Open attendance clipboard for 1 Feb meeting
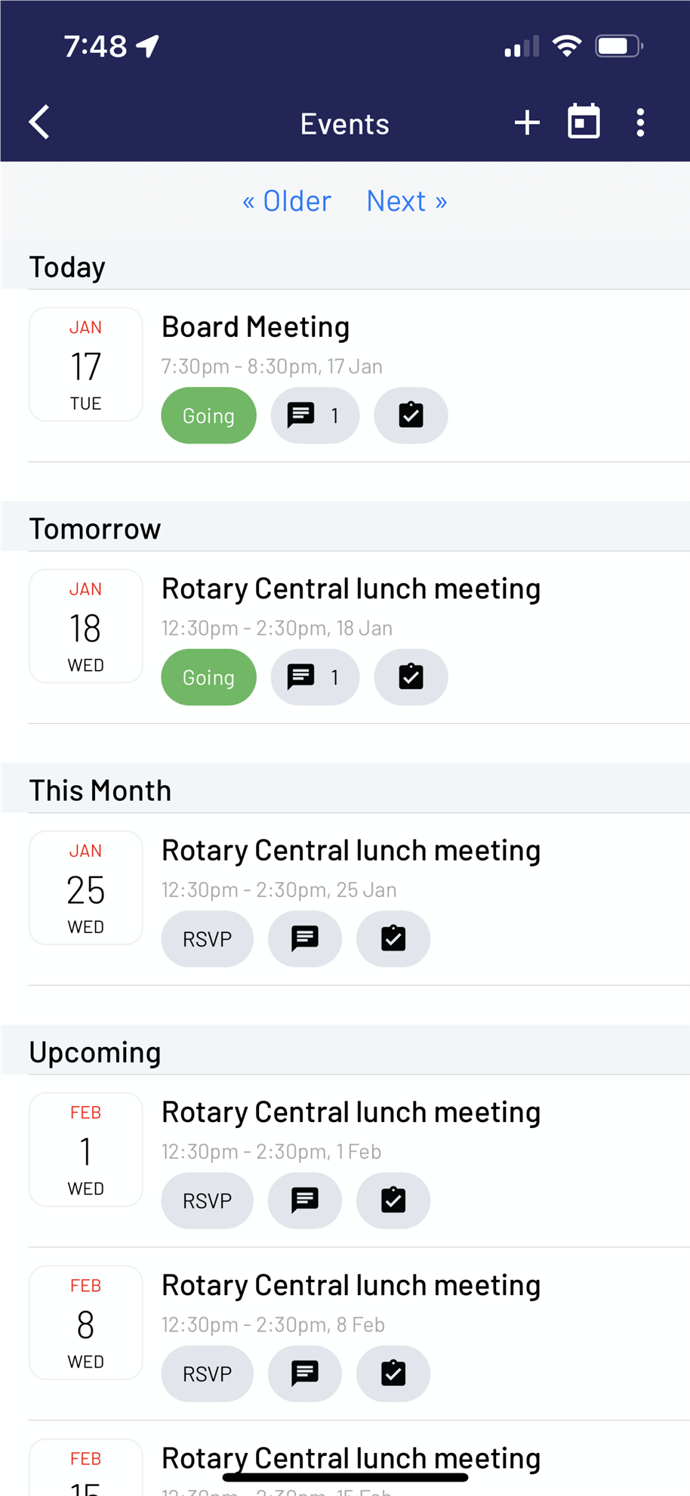 click(x=393, y=1201)
